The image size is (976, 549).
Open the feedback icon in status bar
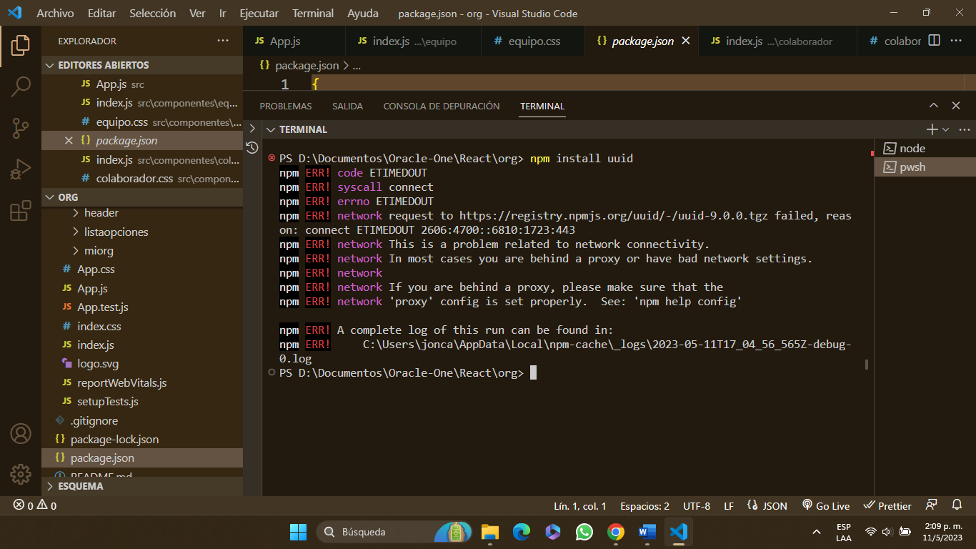[931, 505]
